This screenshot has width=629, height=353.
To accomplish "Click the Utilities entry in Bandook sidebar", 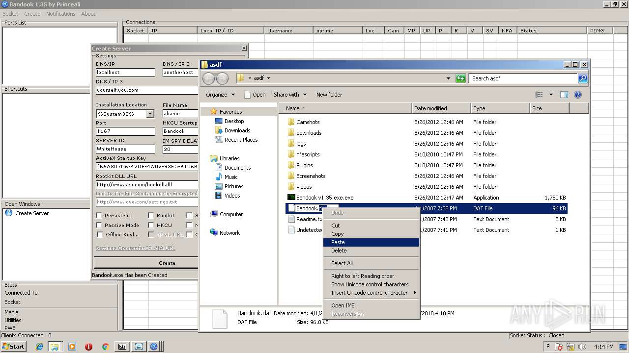I will [13, 320].
